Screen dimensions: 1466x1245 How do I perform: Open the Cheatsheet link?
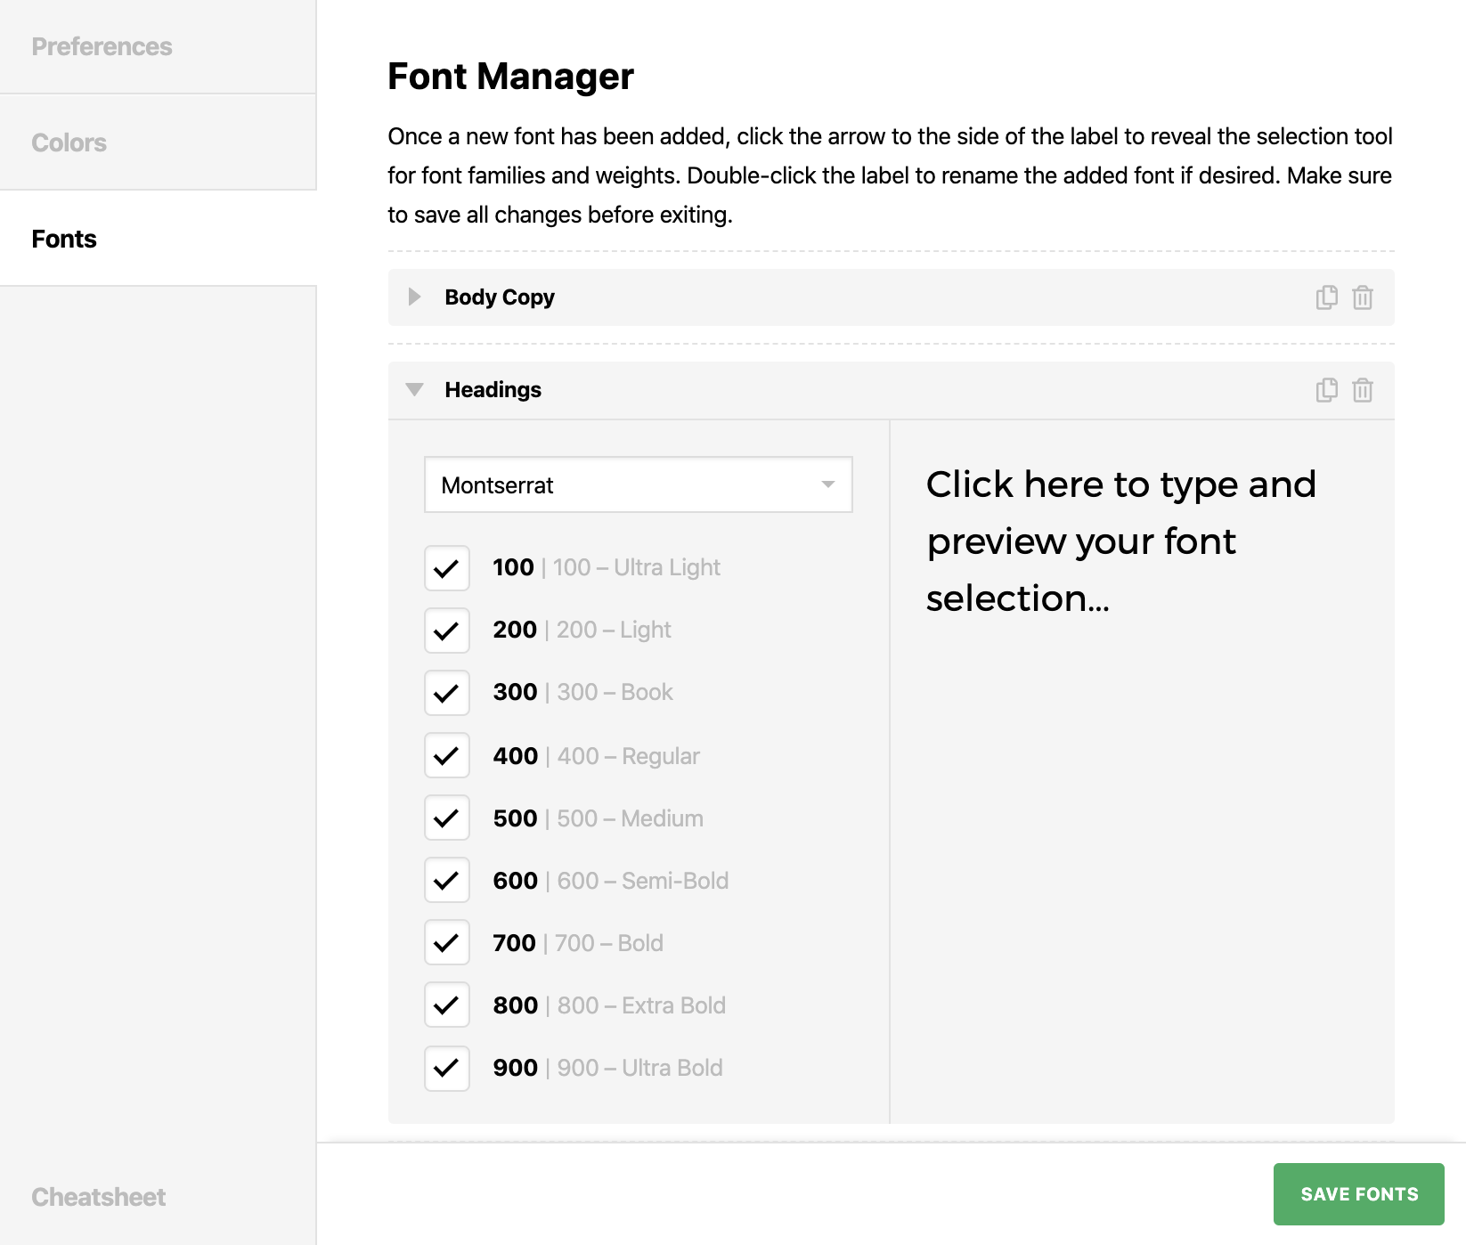click(x=98, y=1197)
